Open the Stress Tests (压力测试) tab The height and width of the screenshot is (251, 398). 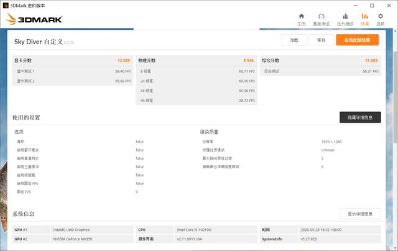click(x=345, y=20)
